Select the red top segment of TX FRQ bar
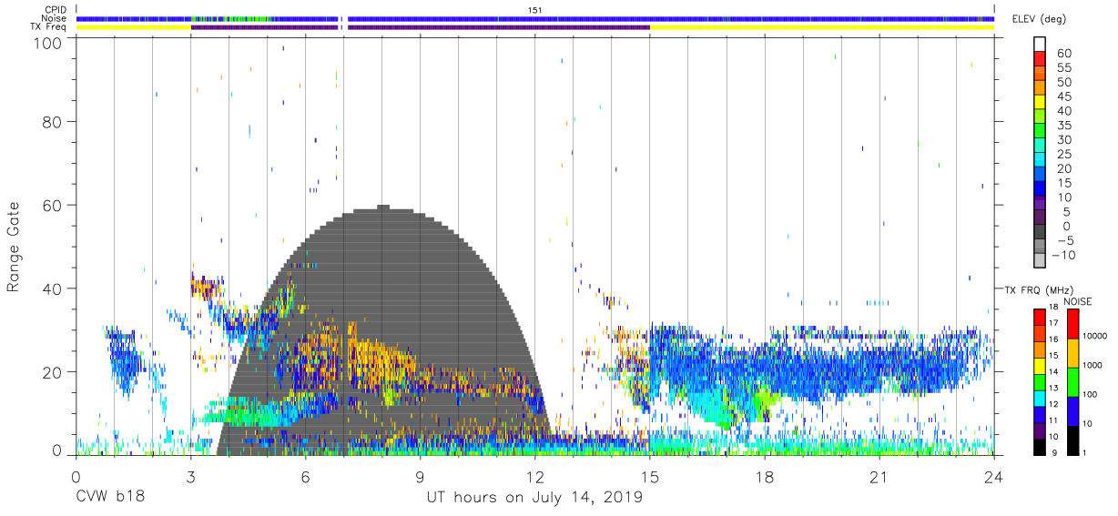Image resolution: width=1118 pixels, height=516 pixels. point(1039,318)
